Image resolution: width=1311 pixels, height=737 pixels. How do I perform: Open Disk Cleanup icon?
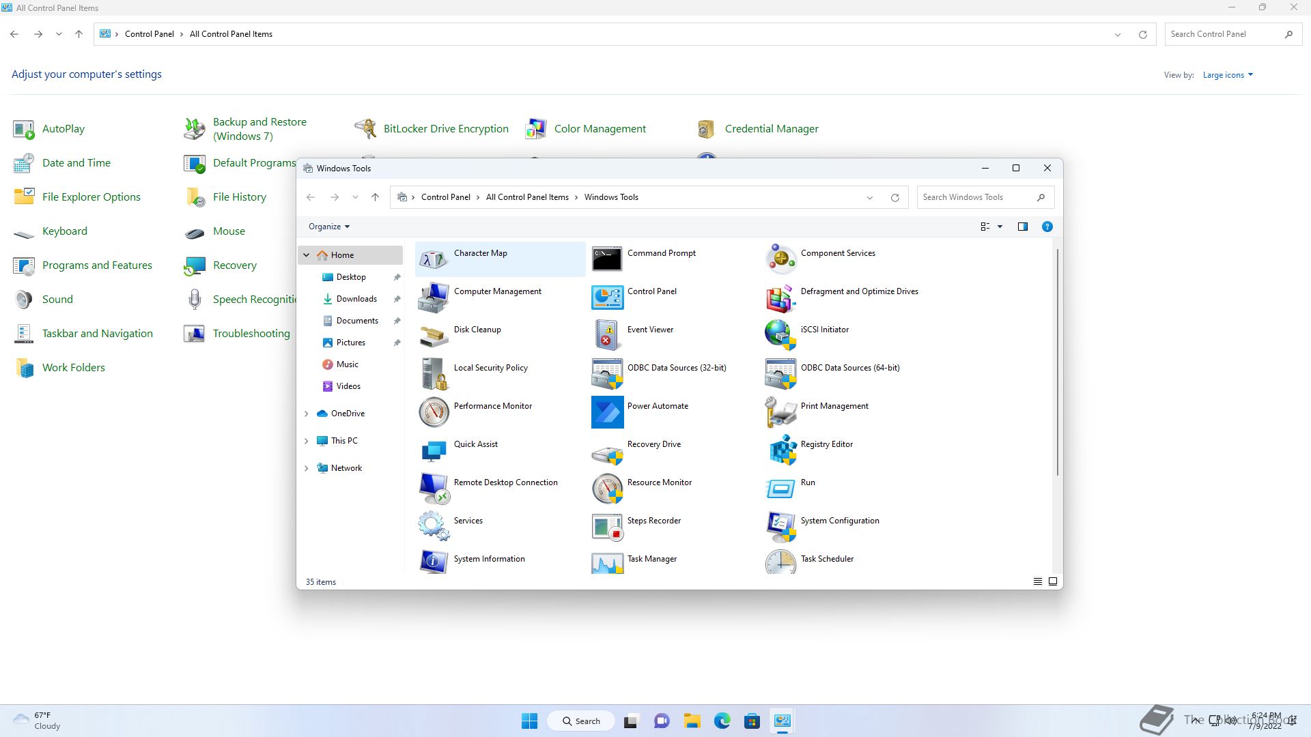(434, 336)
